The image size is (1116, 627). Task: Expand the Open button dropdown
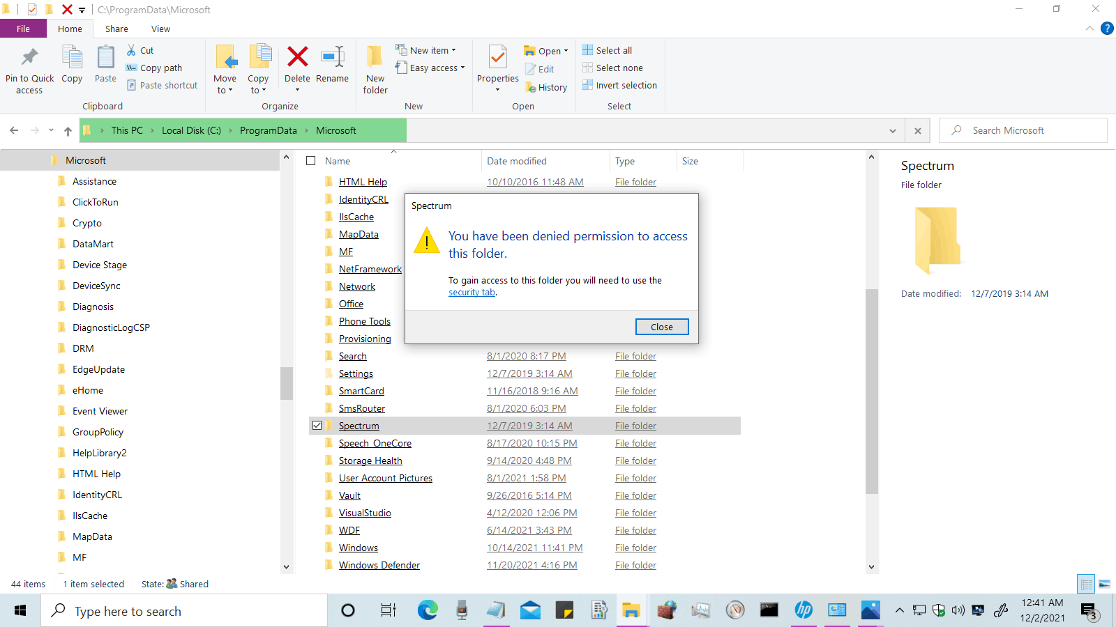(x=566, y=51)
